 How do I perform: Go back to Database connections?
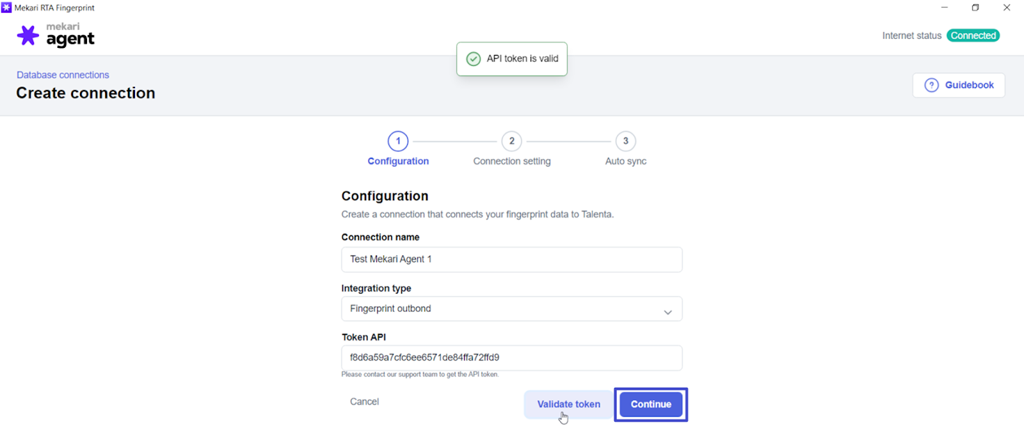pyautogui.click(x=63, y=75)
